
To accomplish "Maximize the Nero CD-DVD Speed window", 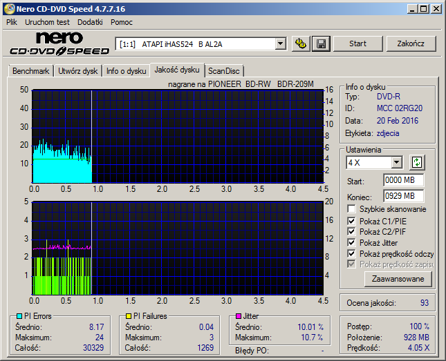I will click(x=424, y=9).
